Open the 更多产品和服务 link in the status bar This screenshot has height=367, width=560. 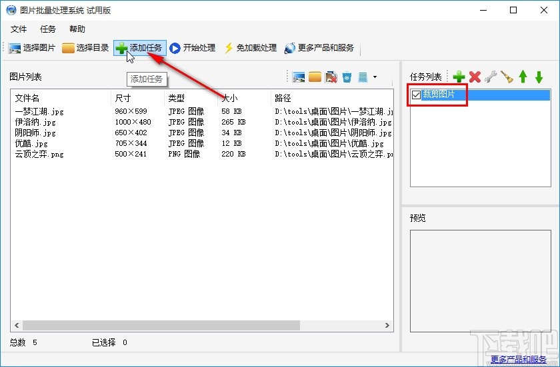pyautogui.click(x=518, y=359)
